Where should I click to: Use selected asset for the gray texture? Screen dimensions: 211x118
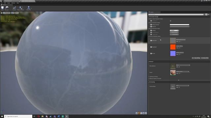pyautogui.click(x=177, y=42)
